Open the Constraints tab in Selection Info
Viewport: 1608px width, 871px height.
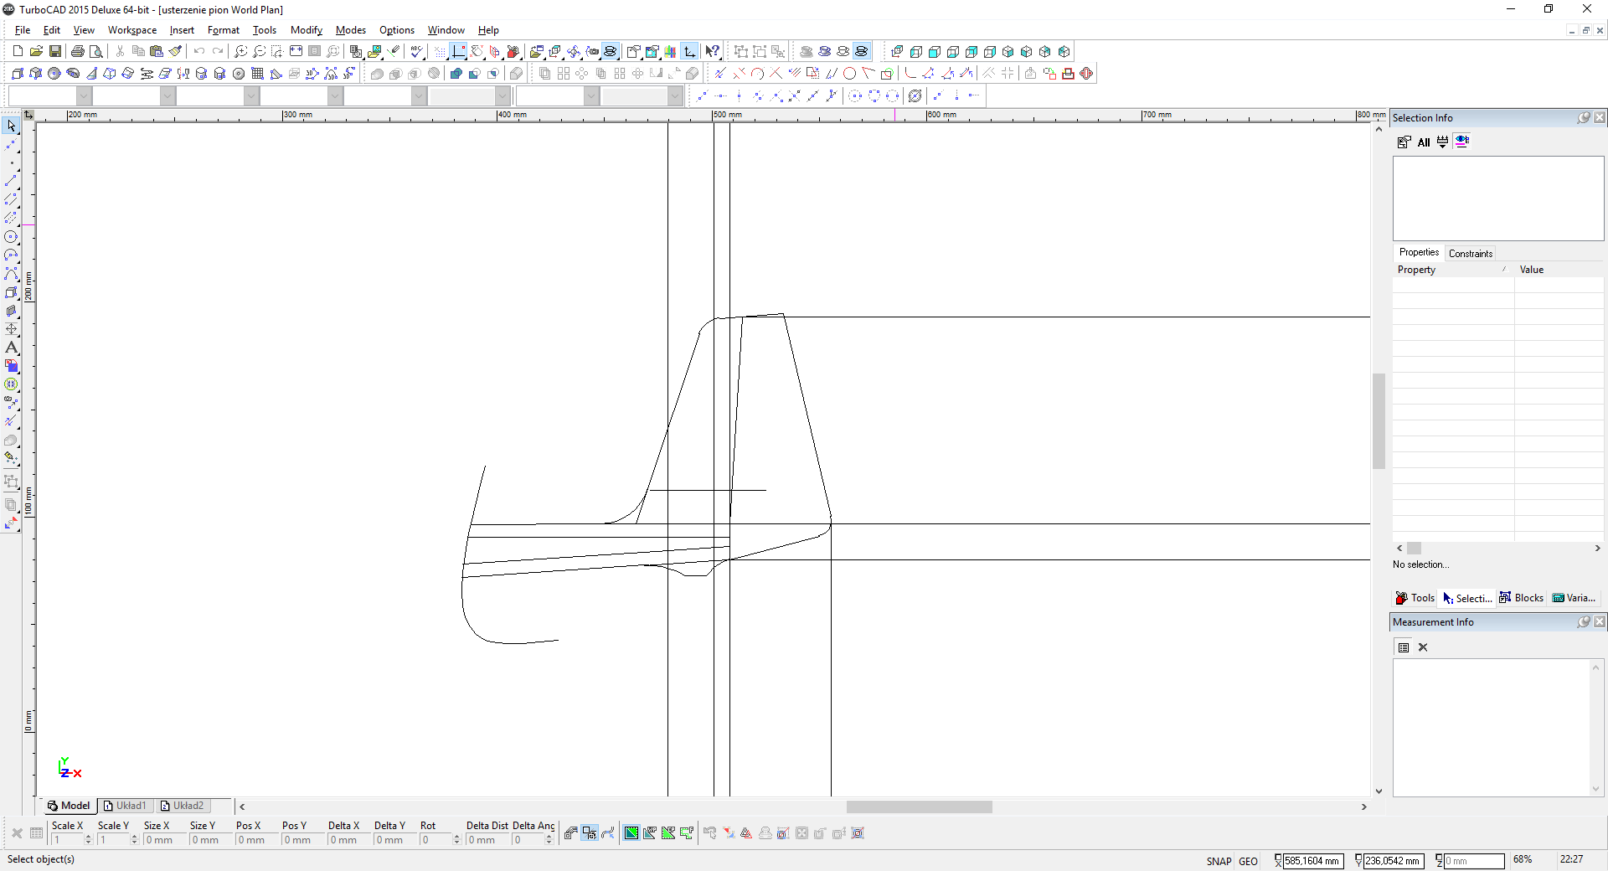point(1470,253)
